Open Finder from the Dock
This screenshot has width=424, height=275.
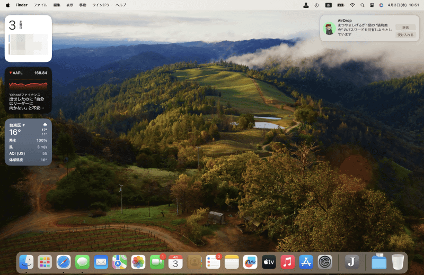coord(26,262)
